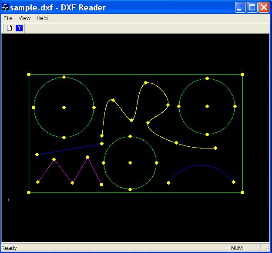This screenshot has width=272, height=253.
Task: Click the bottom-right corner node of the green rectangle
Action: pos(242,192)
